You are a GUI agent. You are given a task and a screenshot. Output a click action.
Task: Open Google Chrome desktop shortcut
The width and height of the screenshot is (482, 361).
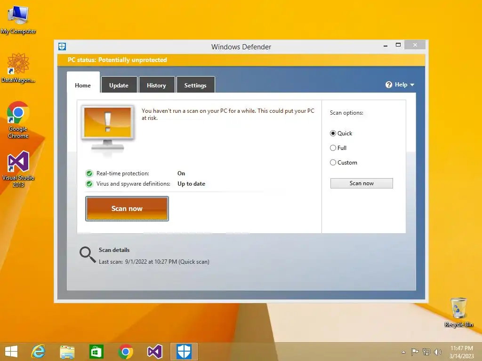click(18, 120)
